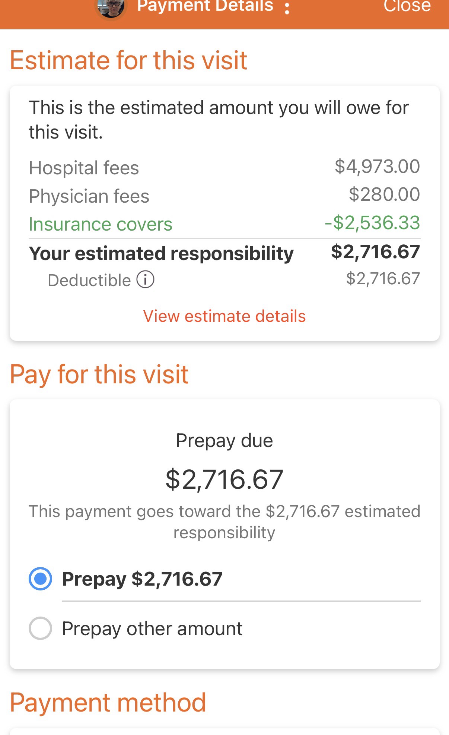Viewport: 449px width, 735px height.
Task: Click the Physician fees label
Action: (89, 196)
